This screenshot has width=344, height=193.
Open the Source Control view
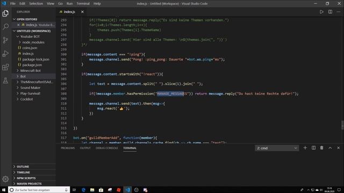point(5,40)
